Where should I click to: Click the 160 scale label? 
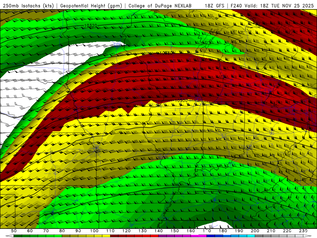tap(191, 231)
